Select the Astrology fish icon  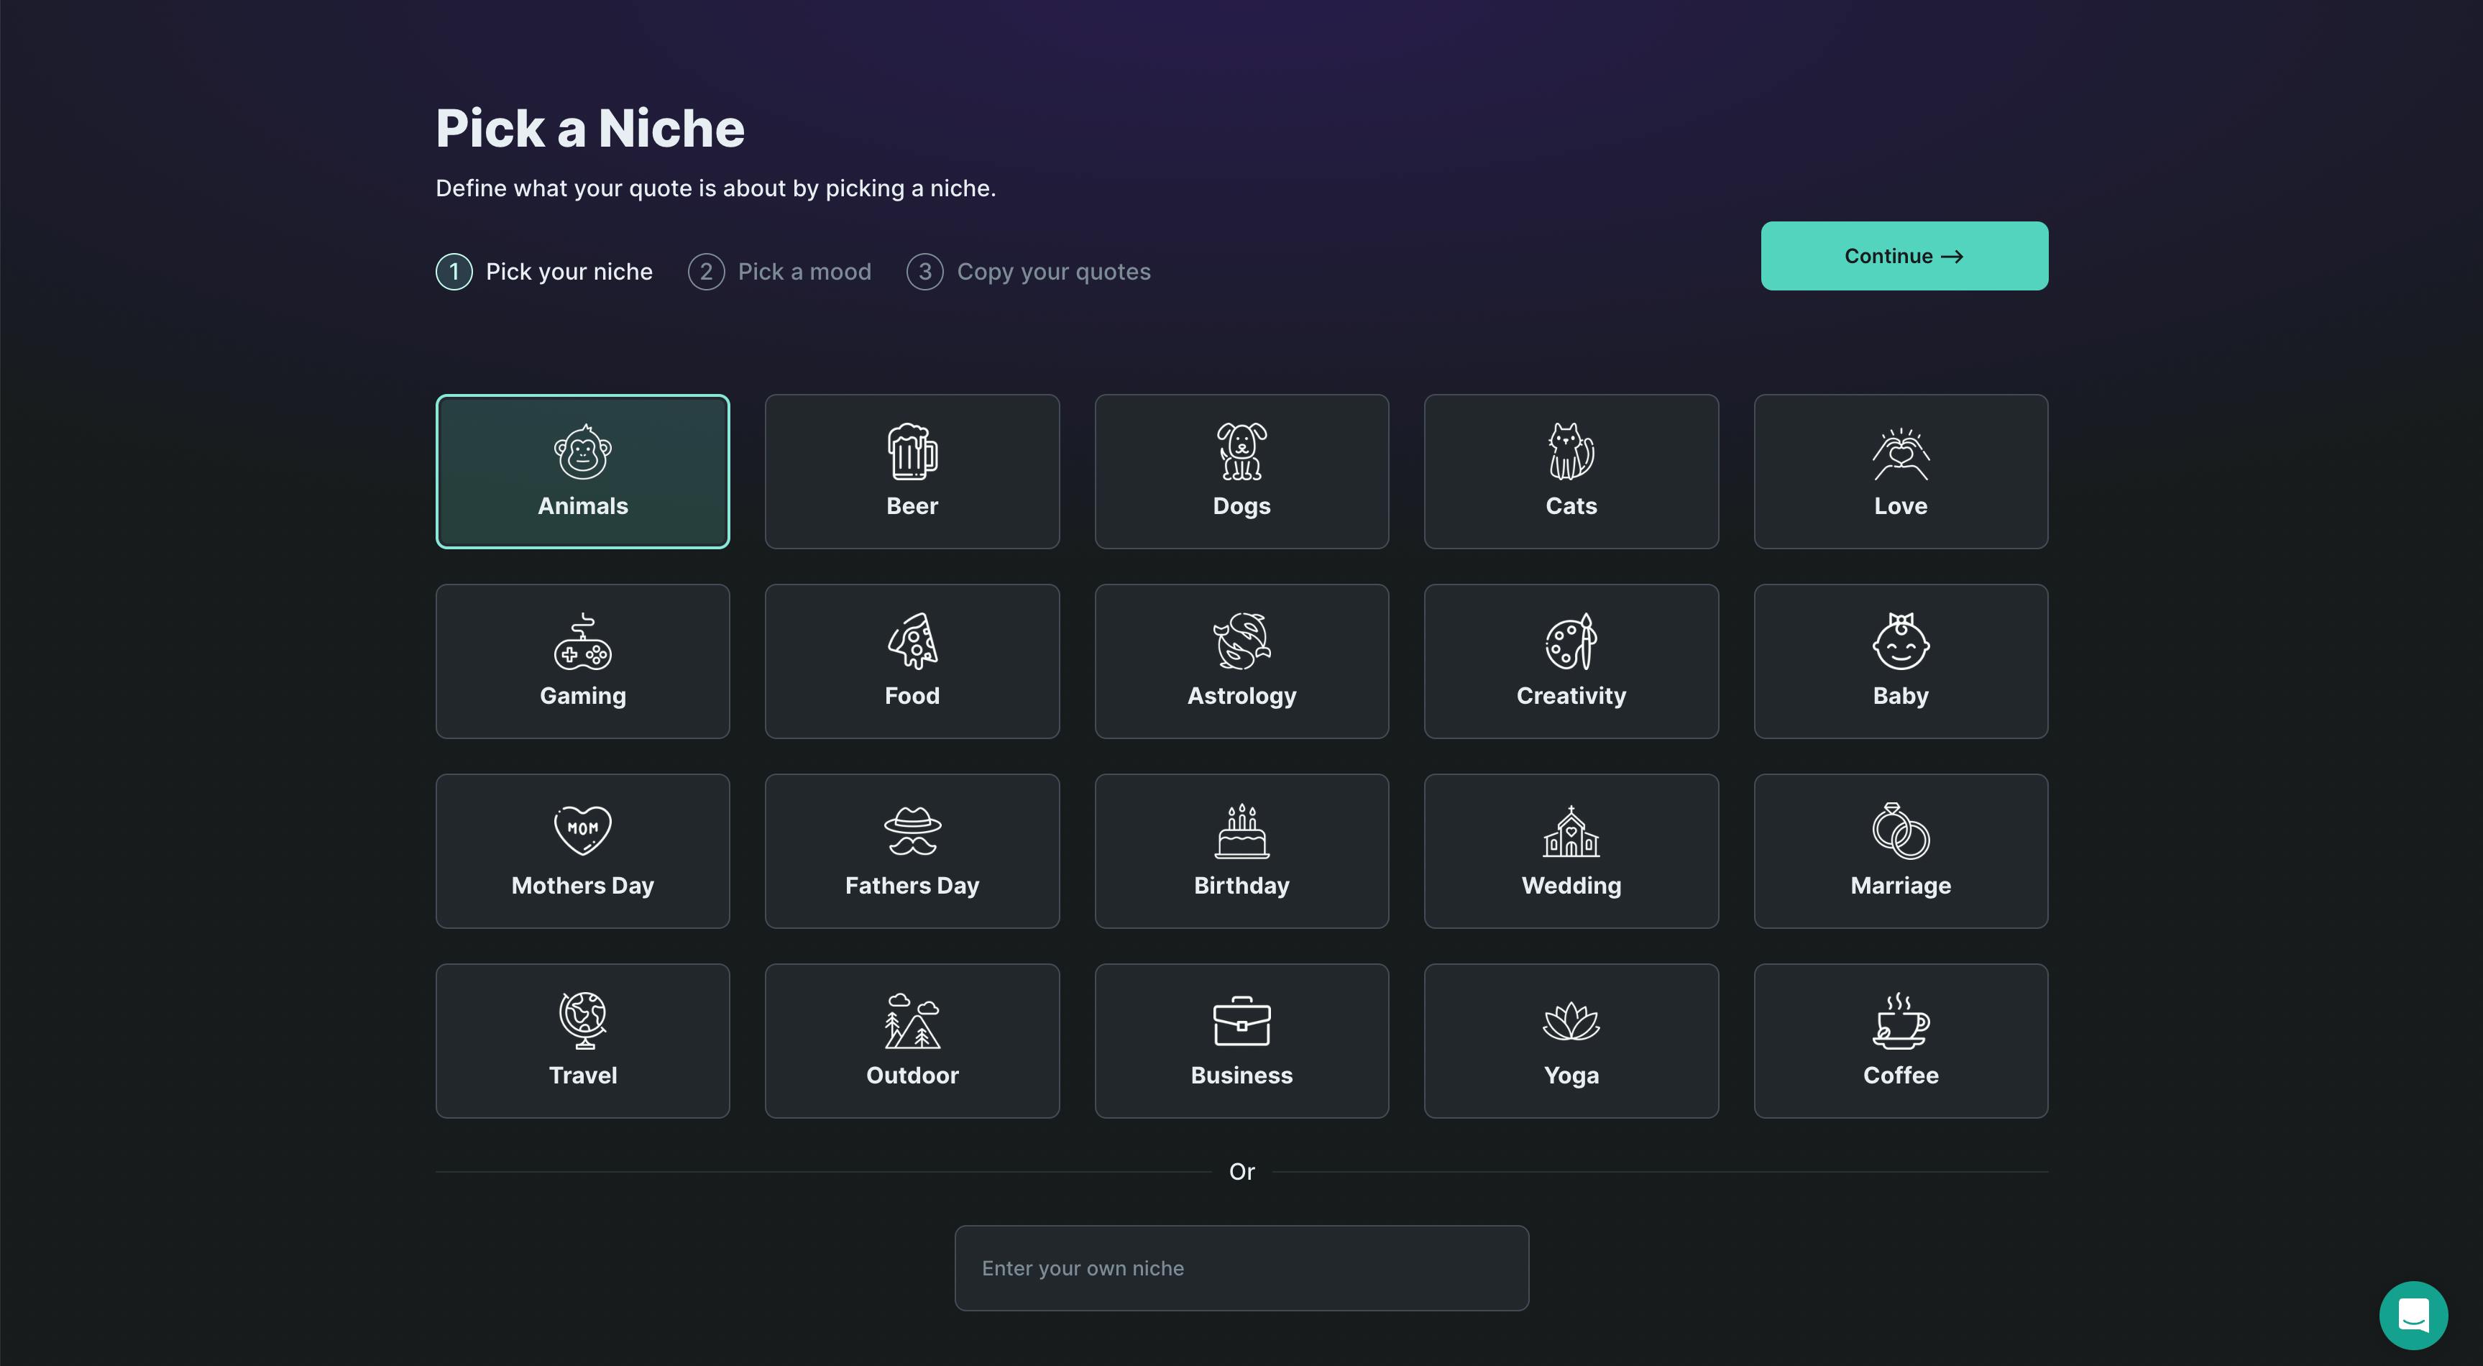1241,641
